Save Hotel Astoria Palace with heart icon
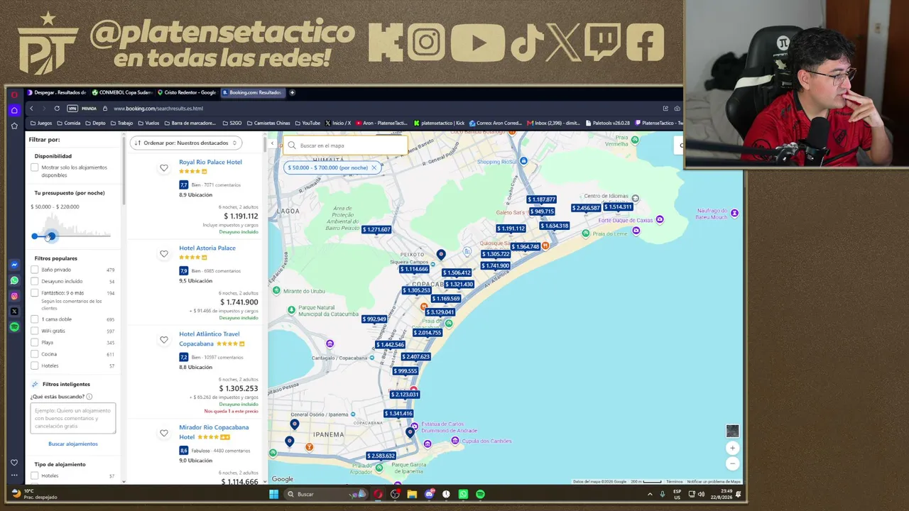Image resolution: width=909 pixels, height=511 pixels. [x=164, y=254]
